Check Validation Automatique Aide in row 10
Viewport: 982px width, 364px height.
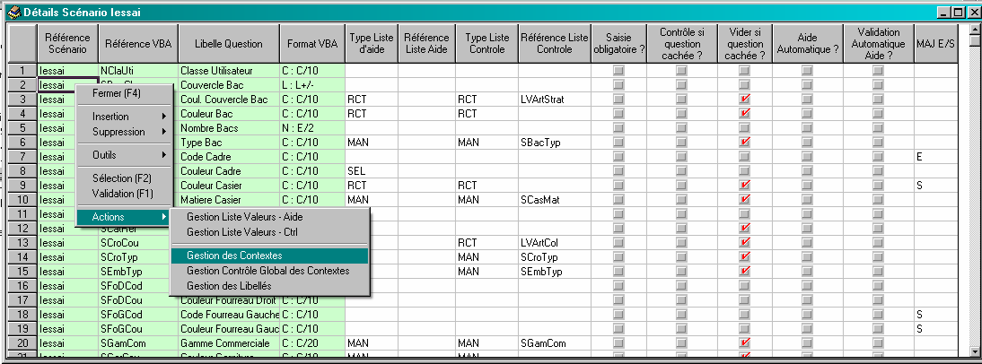(x=878, y=199)
